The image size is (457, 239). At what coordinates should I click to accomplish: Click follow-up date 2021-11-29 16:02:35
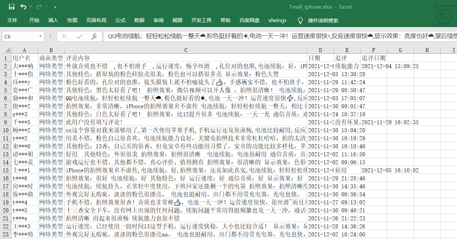point(390,122)
